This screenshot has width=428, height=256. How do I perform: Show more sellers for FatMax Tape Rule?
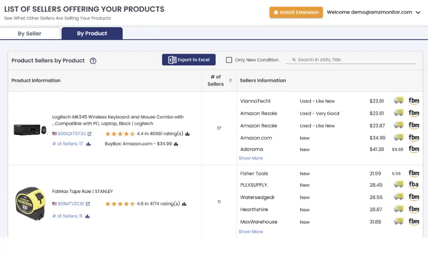tap(250, 232)
